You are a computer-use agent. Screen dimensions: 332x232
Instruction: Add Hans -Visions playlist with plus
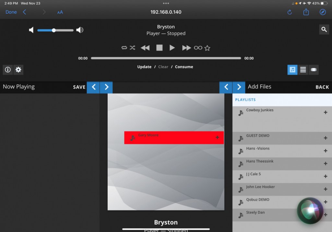click(x=326, y=151)
